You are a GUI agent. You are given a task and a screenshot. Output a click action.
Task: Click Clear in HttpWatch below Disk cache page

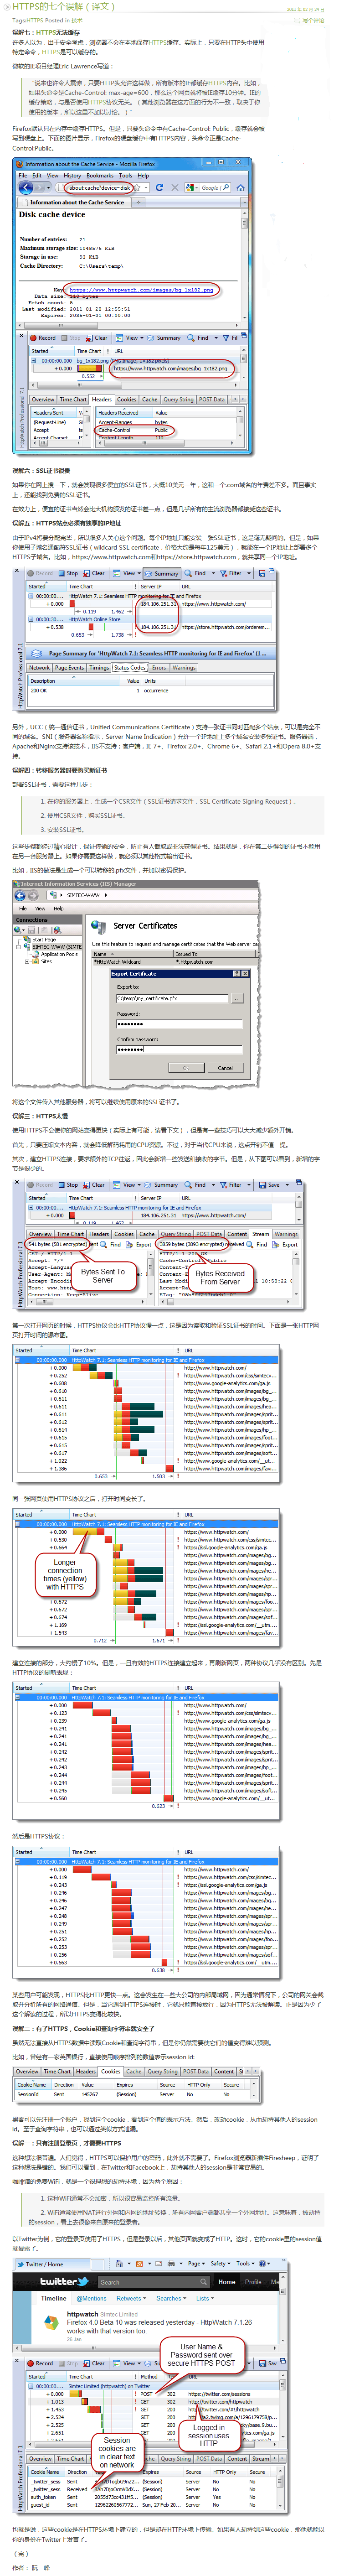(97, 338)
